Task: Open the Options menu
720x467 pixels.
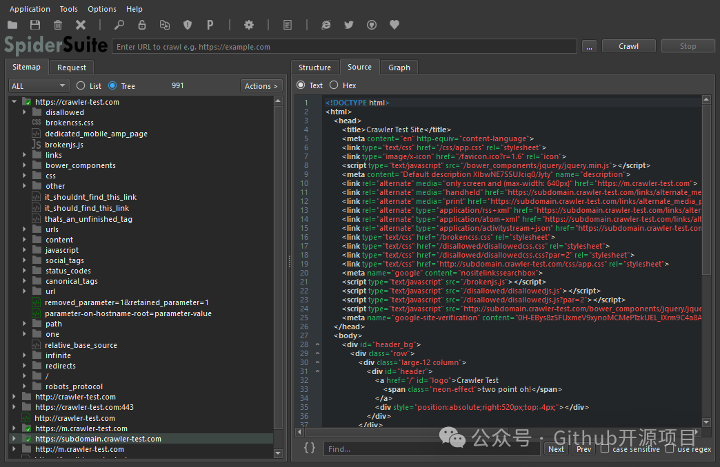Action: pos(102,9)
